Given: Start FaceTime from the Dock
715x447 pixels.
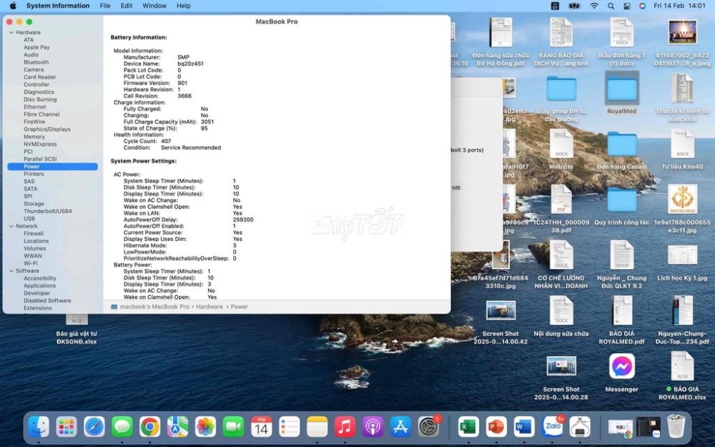Looking at the screenshot, I should coord(234,428).
